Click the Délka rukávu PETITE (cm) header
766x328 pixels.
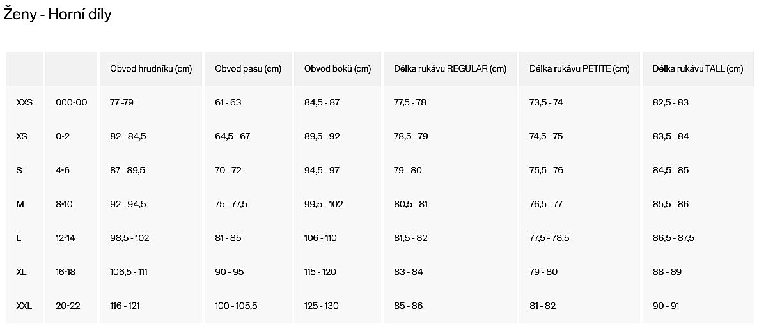click(x=579, y=69)
